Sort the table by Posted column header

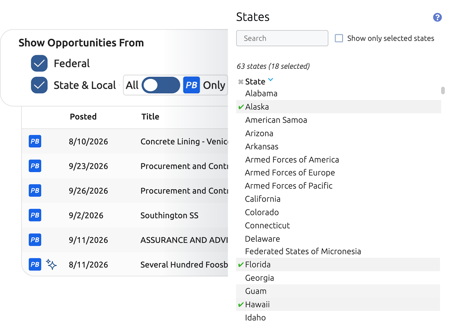pos(83,116)
